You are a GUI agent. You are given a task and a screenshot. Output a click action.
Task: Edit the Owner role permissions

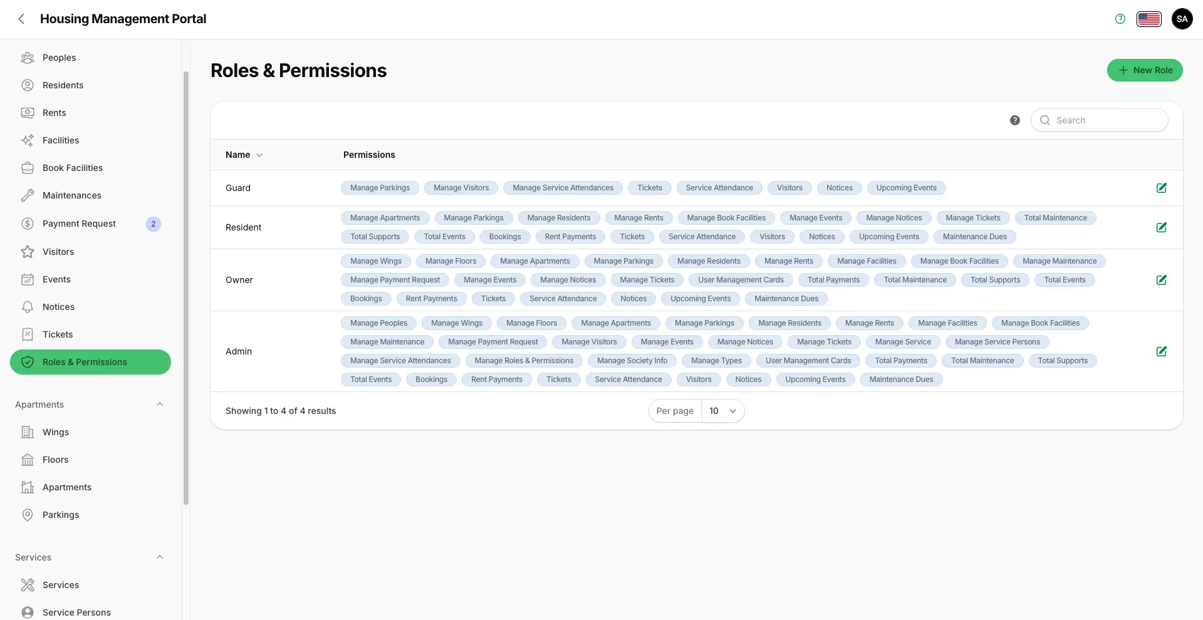(x=1162, y=280)
